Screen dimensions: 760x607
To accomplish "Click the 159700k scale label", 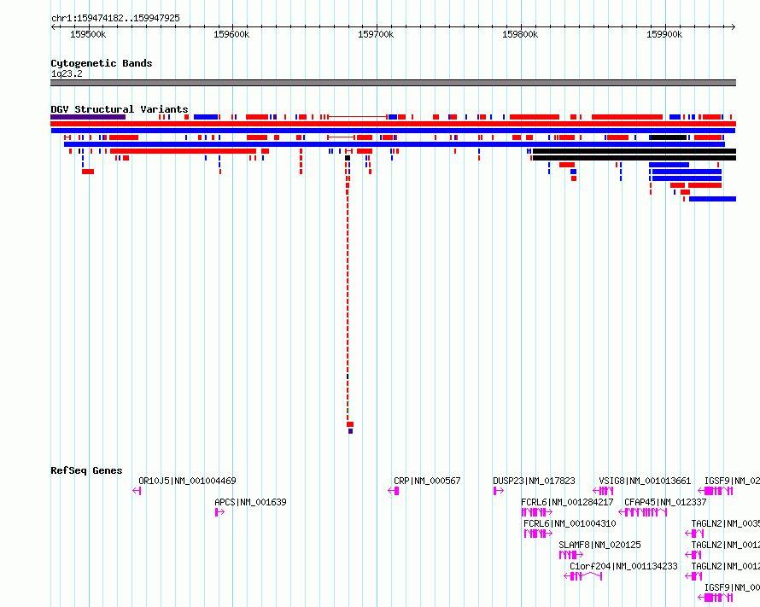I will [x=376, y=34].
